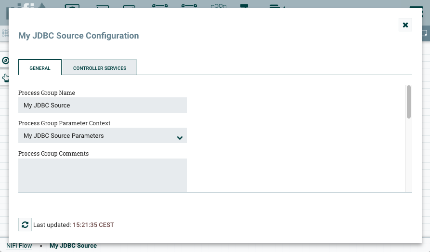Close the My JDBC Source Configuration dialog
Image resolution: width=430 pixels, height=252 pixels.
click(x=405, y=25)
